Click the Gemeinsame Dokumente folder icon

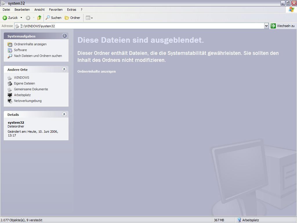coord(10,89)
